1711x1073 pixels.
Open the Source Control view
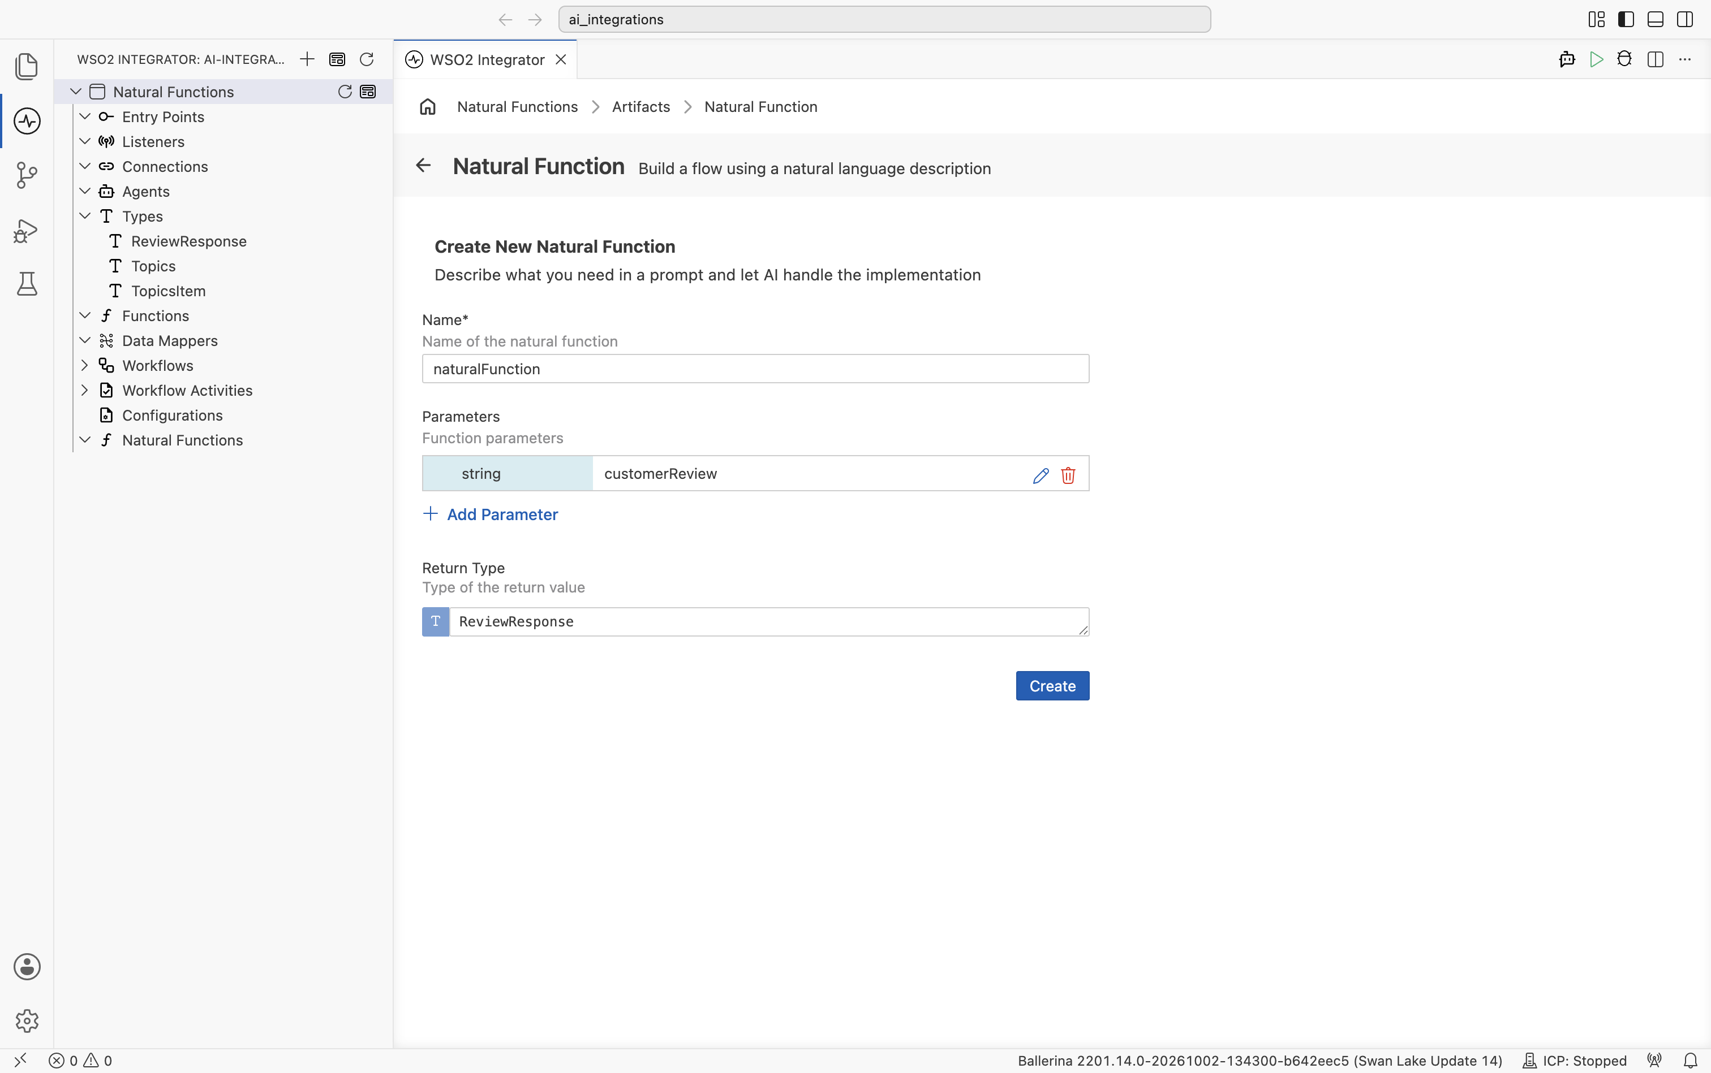click(27, 175)
